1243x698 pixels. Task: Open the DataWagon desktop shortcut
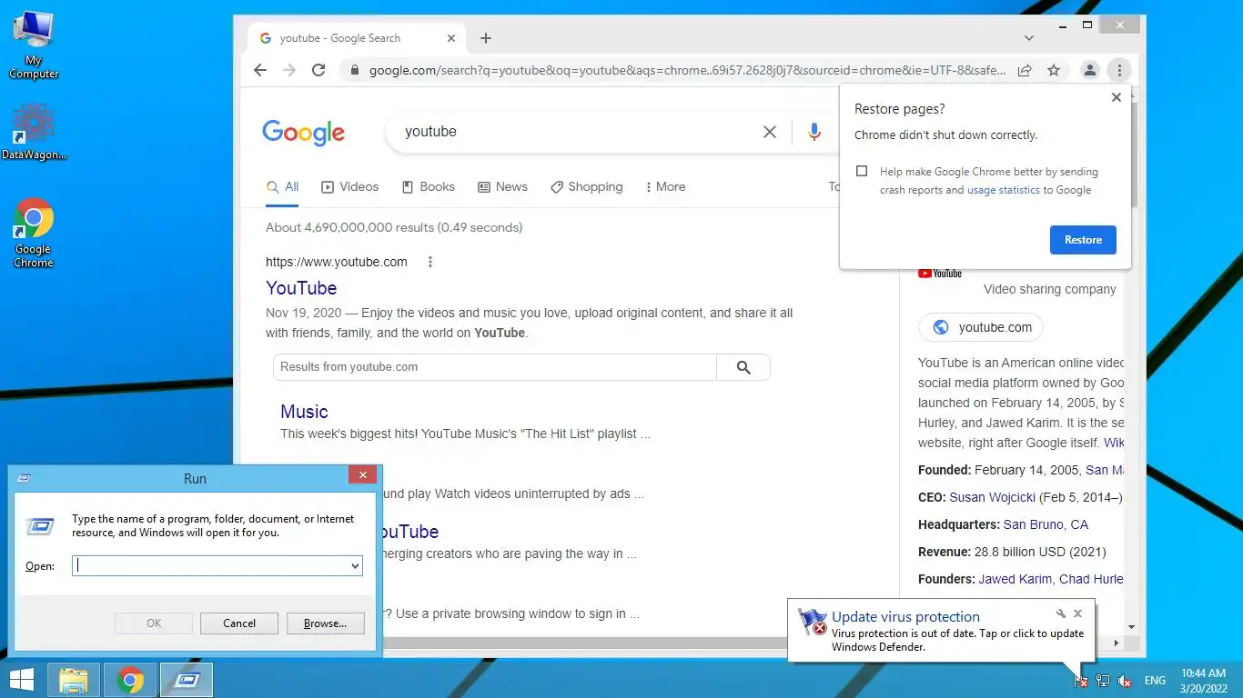(34, 133)
